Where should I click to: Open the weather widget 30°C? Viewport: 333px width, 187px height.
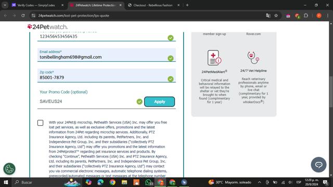coord(230,182)
